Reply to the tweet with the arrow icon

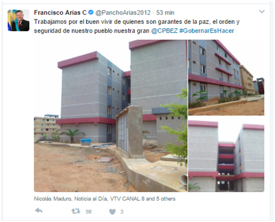pos(39,211)
